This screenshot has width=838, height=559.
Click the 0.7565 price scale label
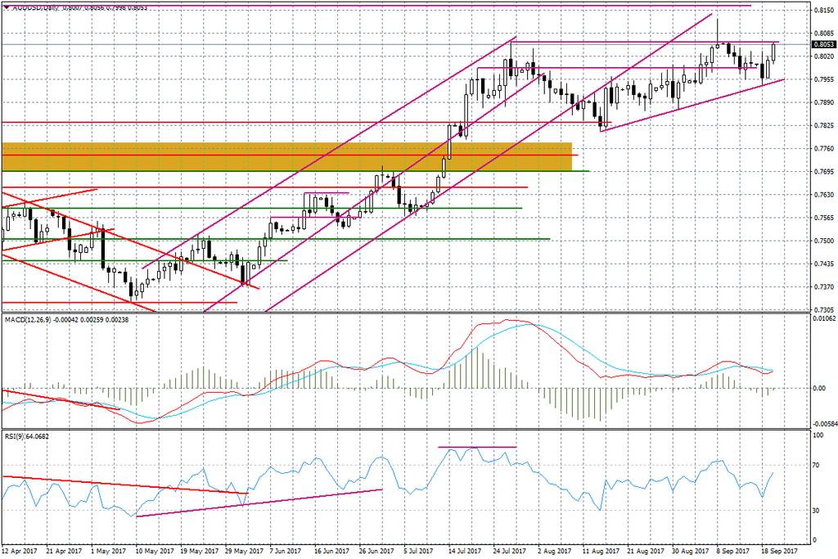tap(825, 218)
